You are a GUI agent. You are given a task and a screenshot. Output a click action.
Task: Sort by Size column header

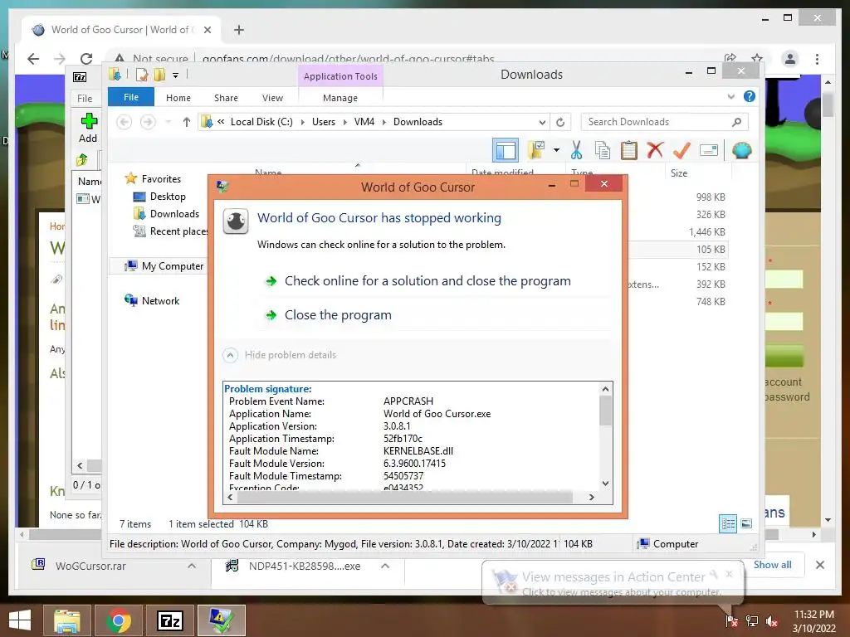click(x=679, y=173)
